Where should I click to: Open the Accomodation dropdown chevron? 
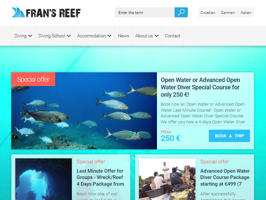click(x=109, y=36)
